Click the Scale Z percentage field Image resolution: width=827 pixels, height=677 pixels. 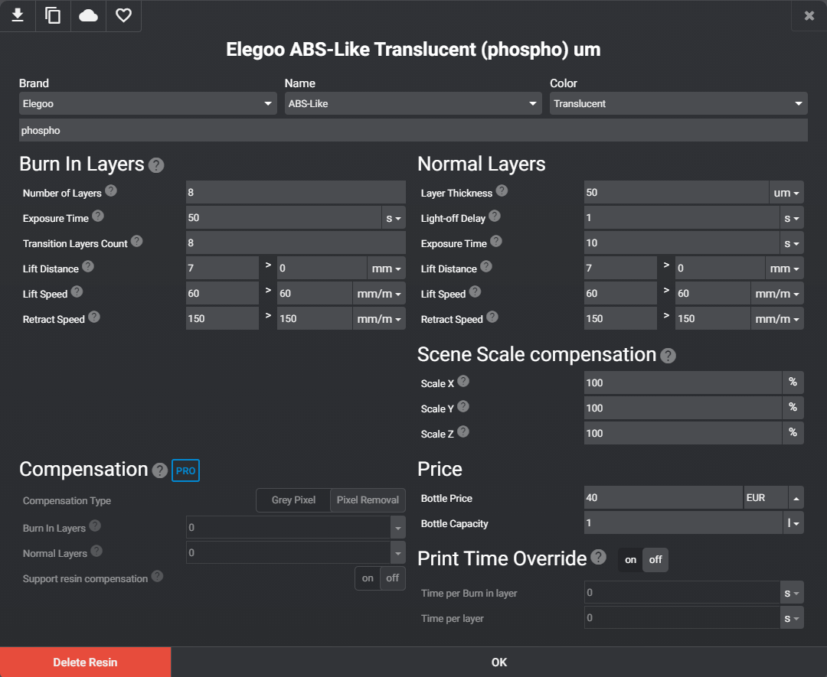pyautogui.click(x=683, y=434)
